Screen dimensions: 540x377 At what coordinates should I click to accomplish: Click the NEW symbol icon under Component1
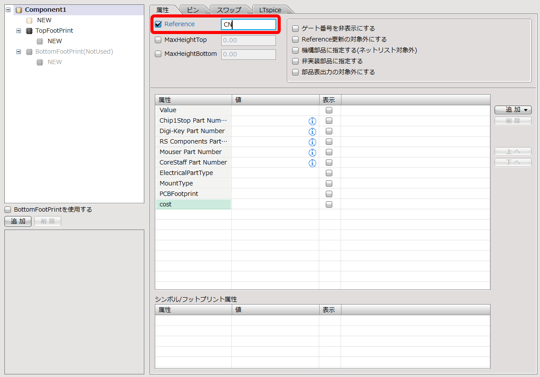pyautogui.click(x=29, y=20)
